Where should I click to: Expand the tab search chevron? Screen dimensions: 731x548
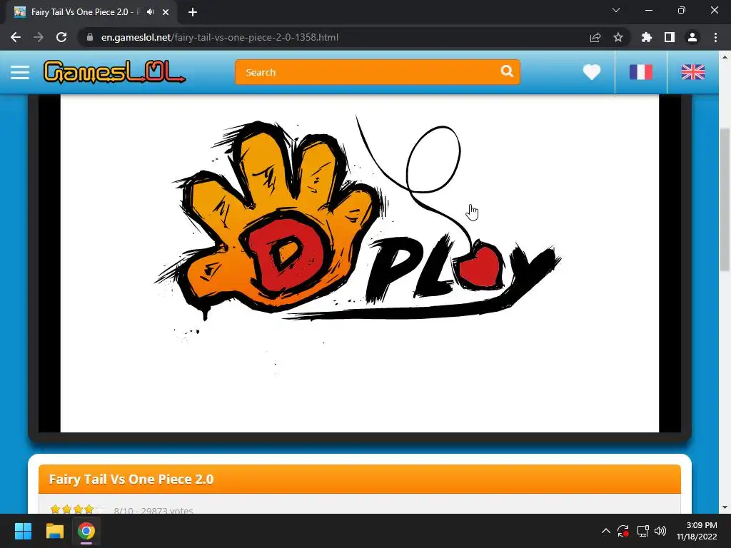(616, 10)
